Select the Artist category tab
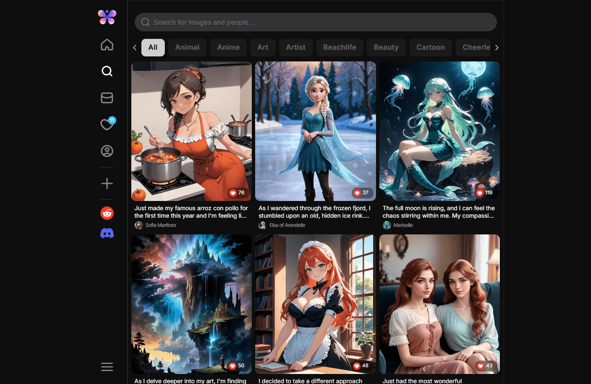Screen dimensions: 591x384 point(296,48)
